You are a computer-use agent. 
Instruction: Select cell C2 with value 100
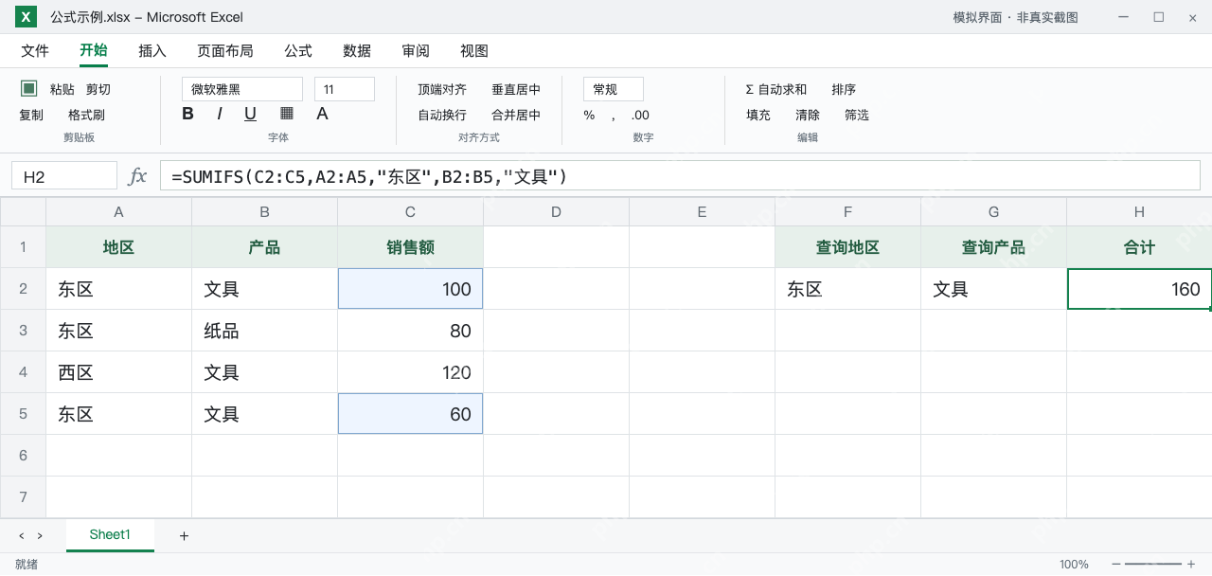[x=410, y=289]
